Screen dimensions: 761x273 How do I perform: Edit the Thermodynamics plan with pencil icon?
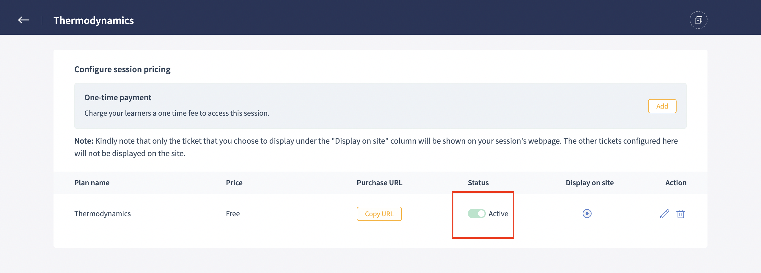coord(664,214)
